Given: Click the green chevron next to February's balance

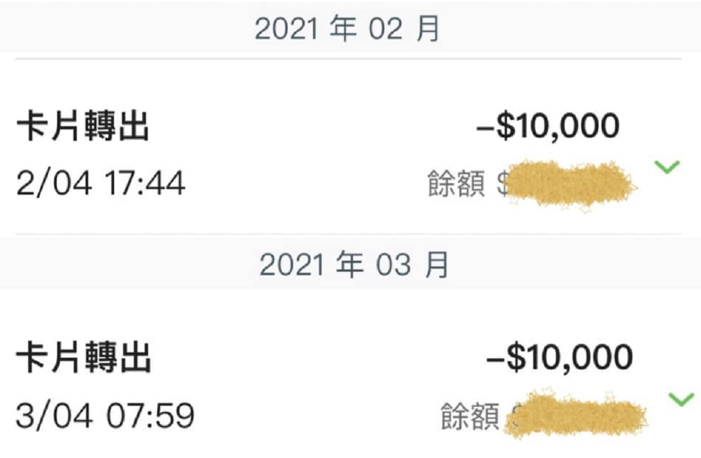Looking at the screenshot, I should (667, 168).
